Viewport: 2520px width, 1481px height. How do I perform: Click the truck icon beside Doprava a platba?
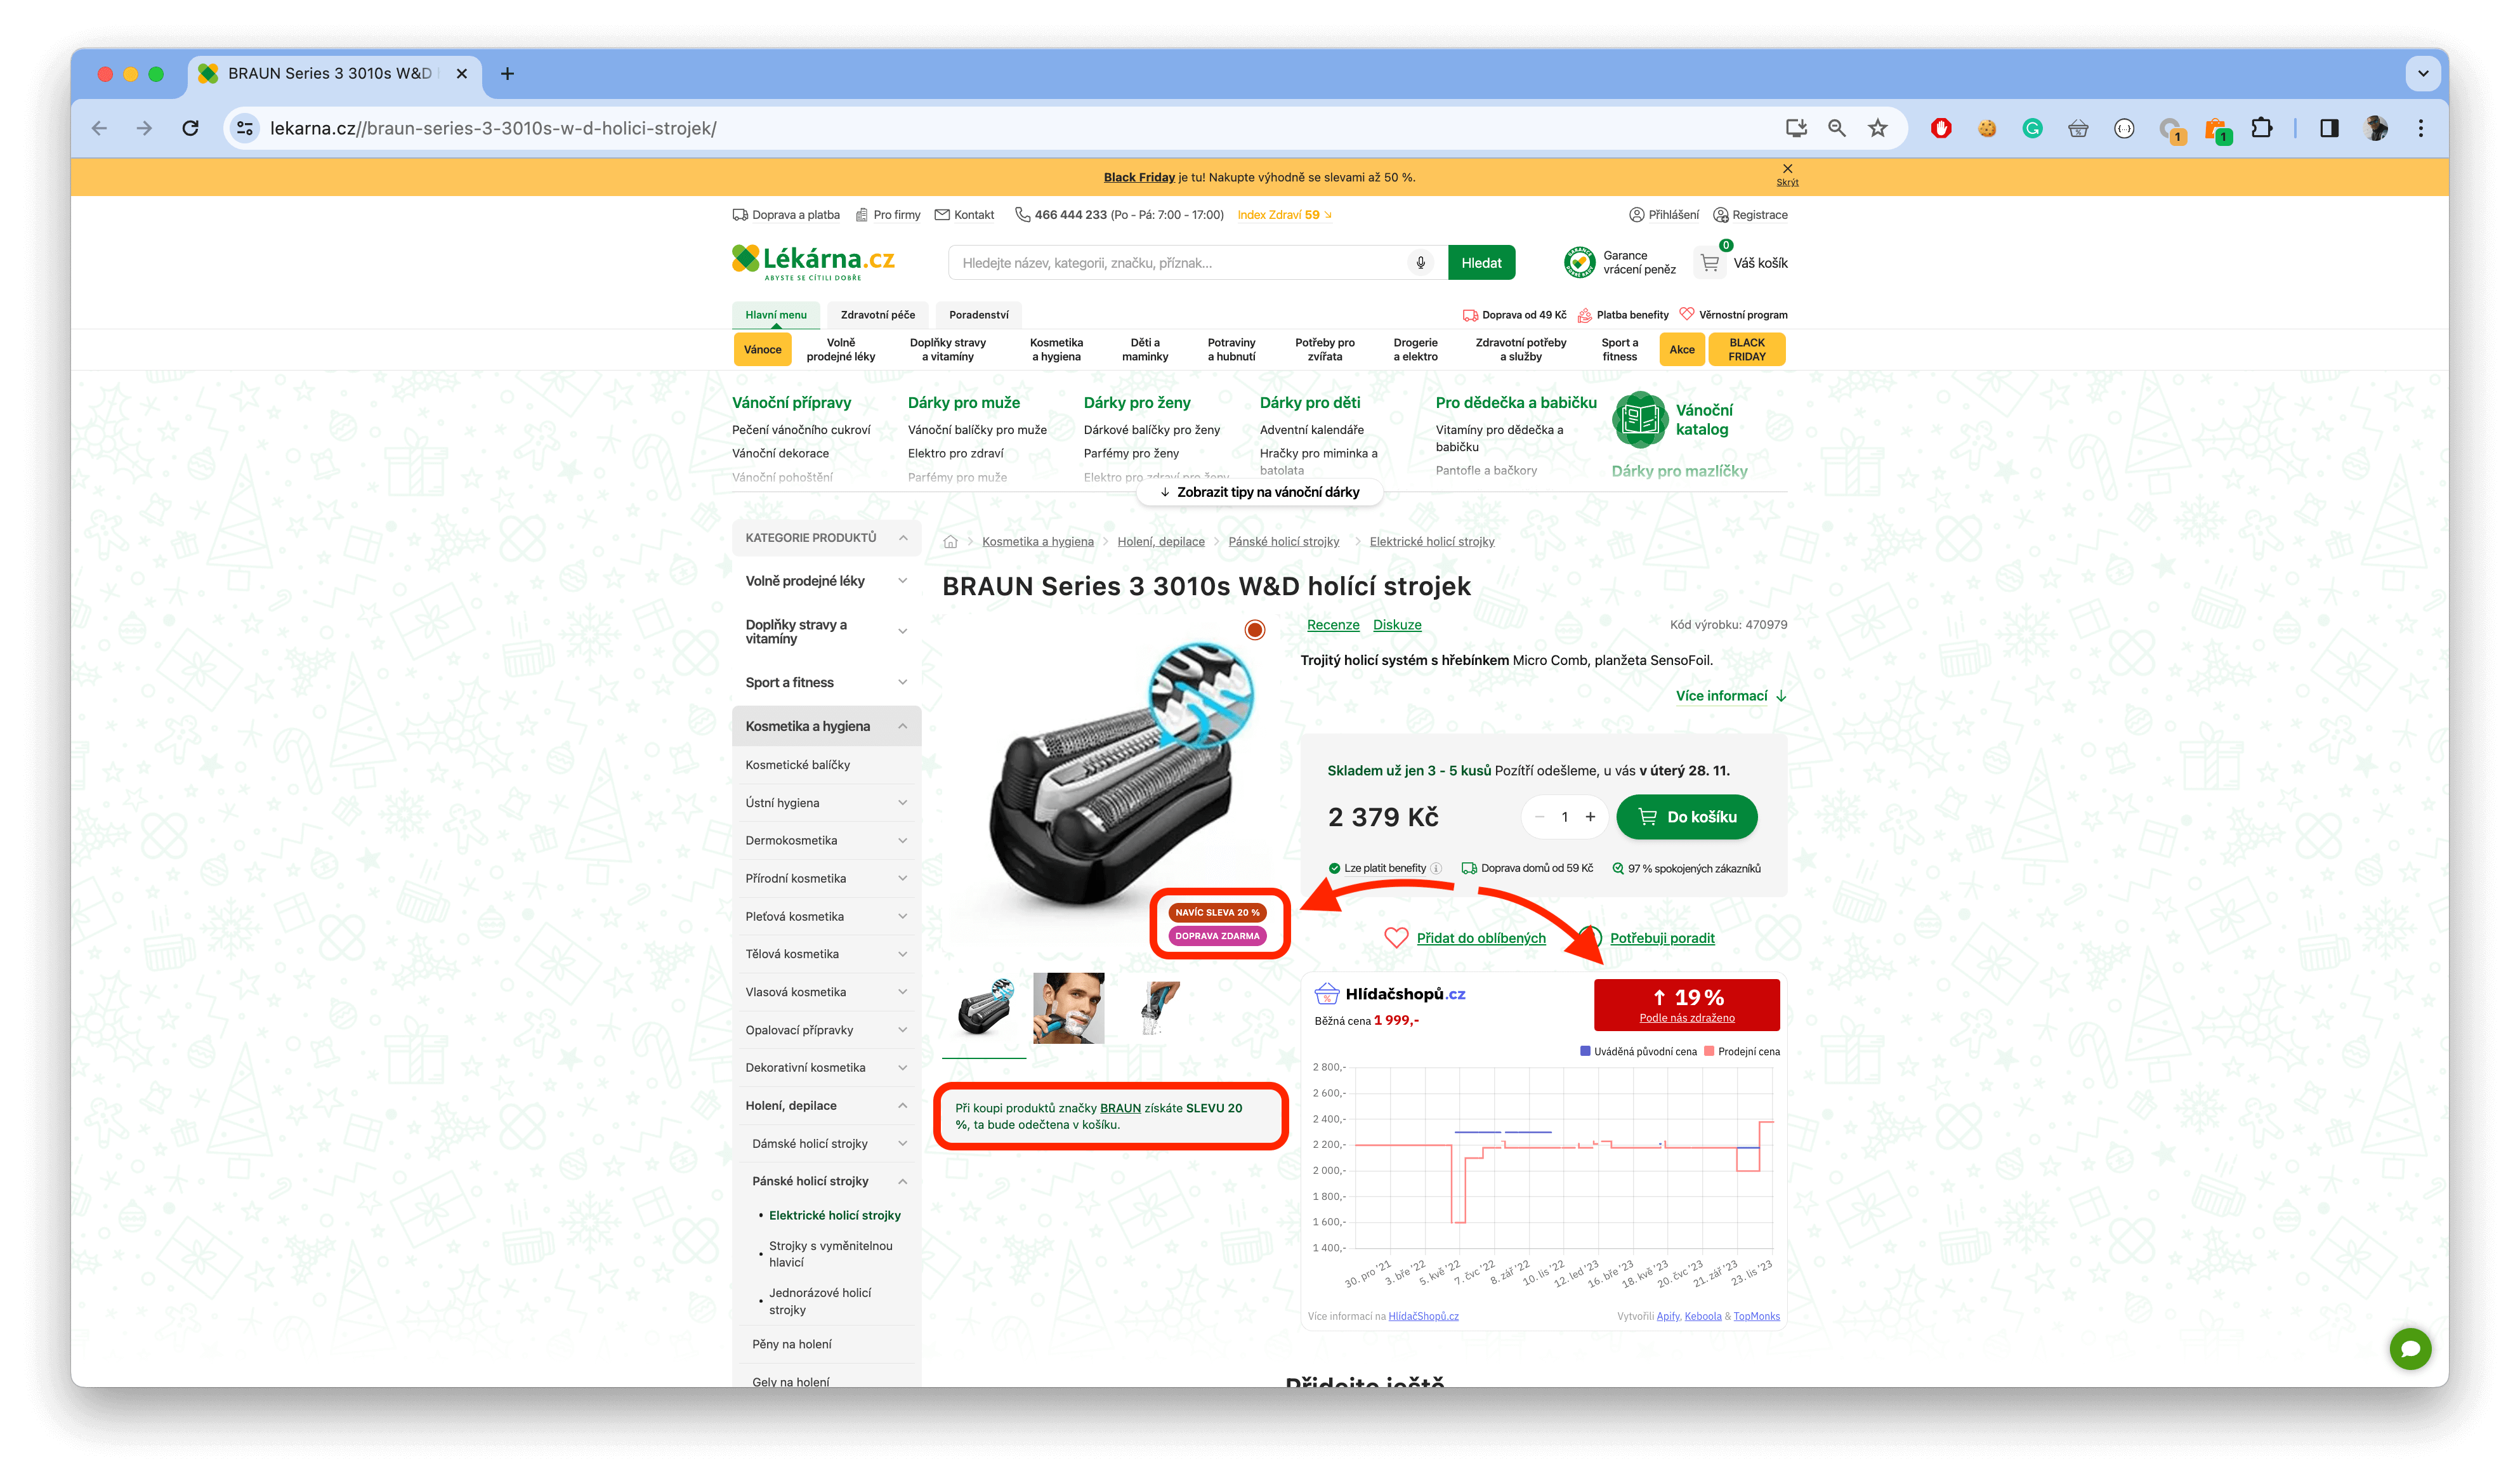[x=740, y=214]
